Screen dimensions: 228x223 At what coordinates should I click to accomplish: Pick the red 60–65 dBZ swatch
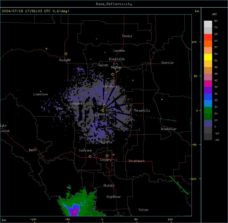(x=208, y=37)
